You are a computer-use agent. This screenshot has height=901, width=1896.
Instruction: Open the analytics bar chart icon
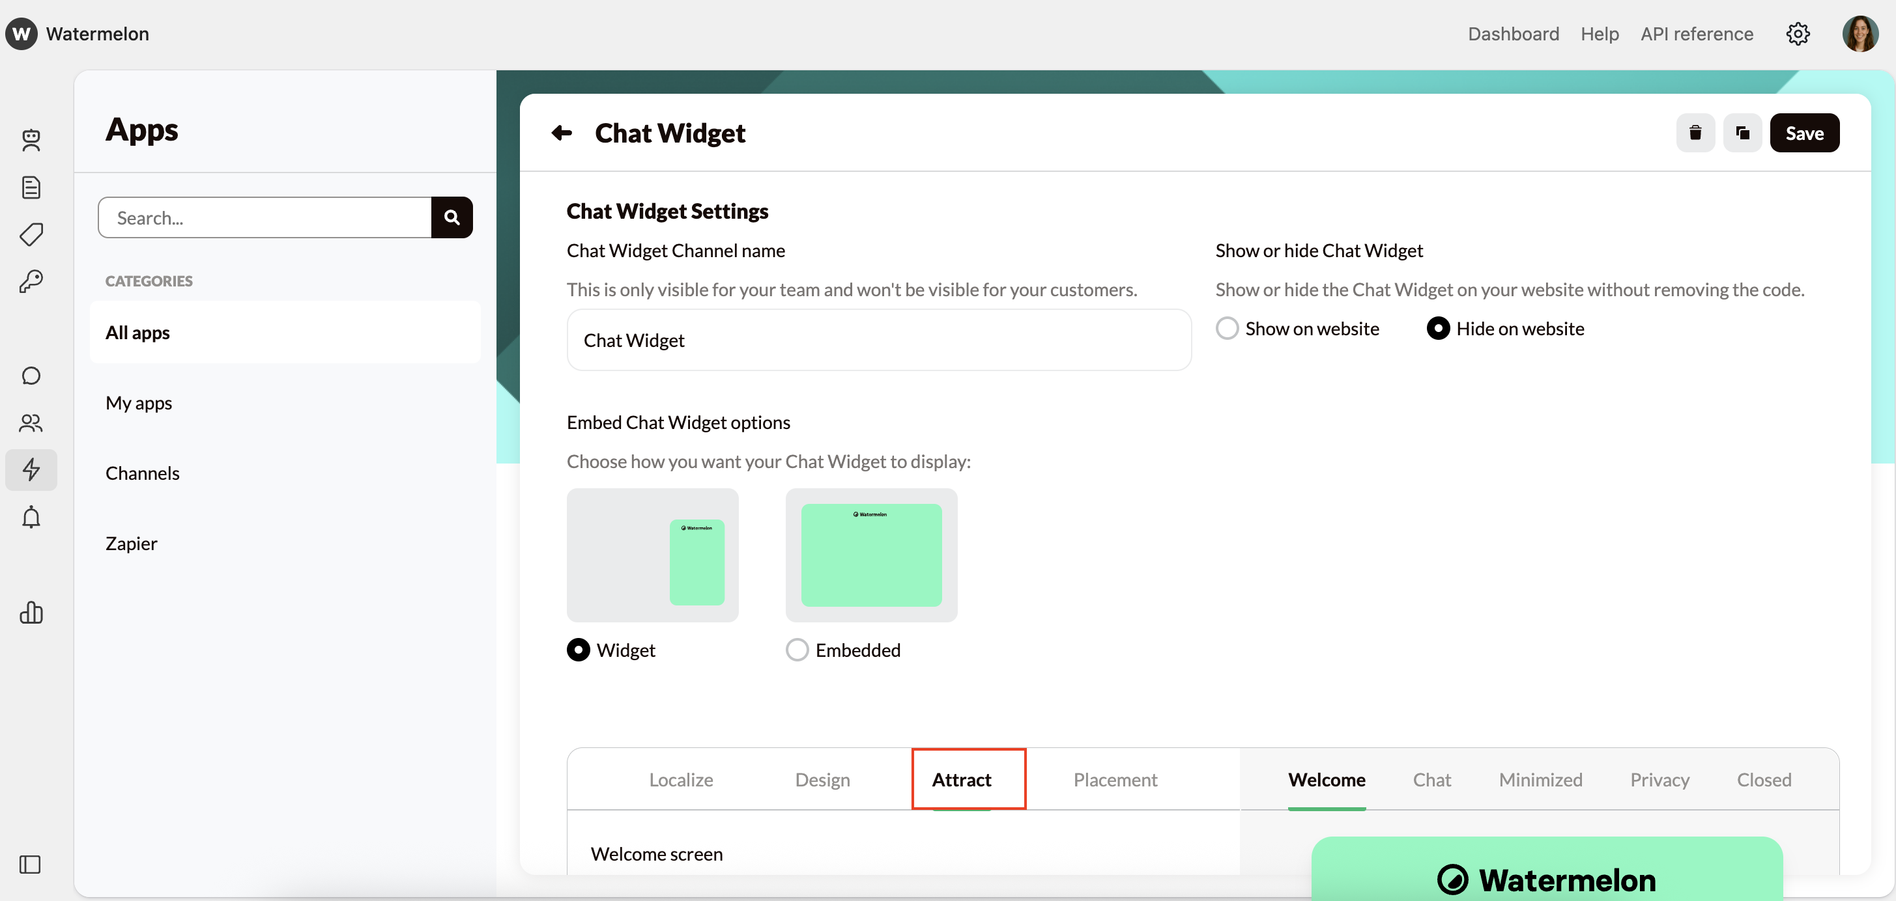point(31,612)
